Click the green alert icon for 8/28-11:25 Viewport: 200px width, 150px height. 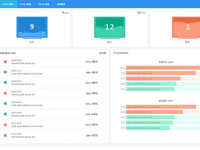coord(5,72)
